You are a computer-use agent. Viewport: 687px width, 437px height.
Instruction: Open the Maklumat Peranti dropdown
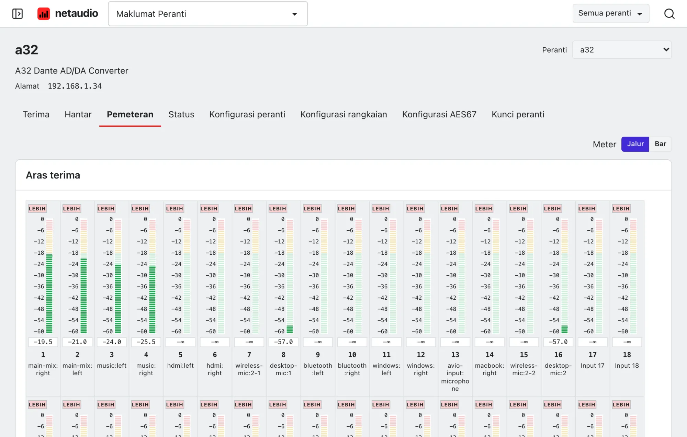[208, 14]
